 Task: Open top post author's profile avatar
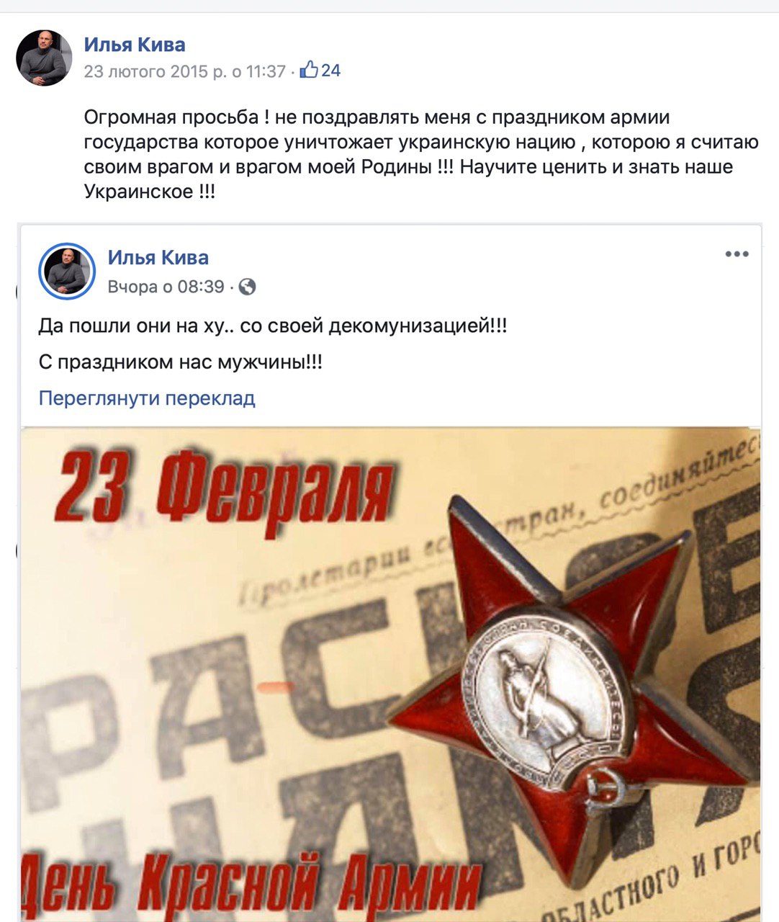point(45,58)
